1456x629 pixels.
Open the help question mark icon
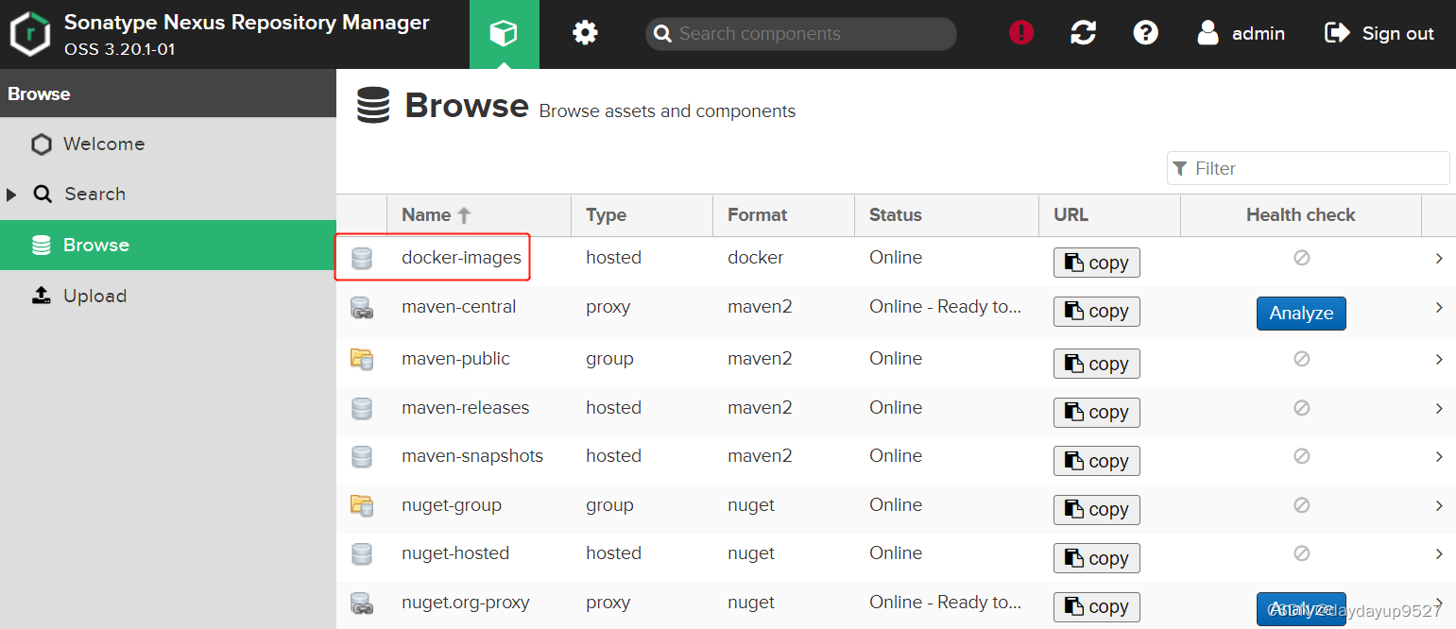click(x=1146, y=33)
